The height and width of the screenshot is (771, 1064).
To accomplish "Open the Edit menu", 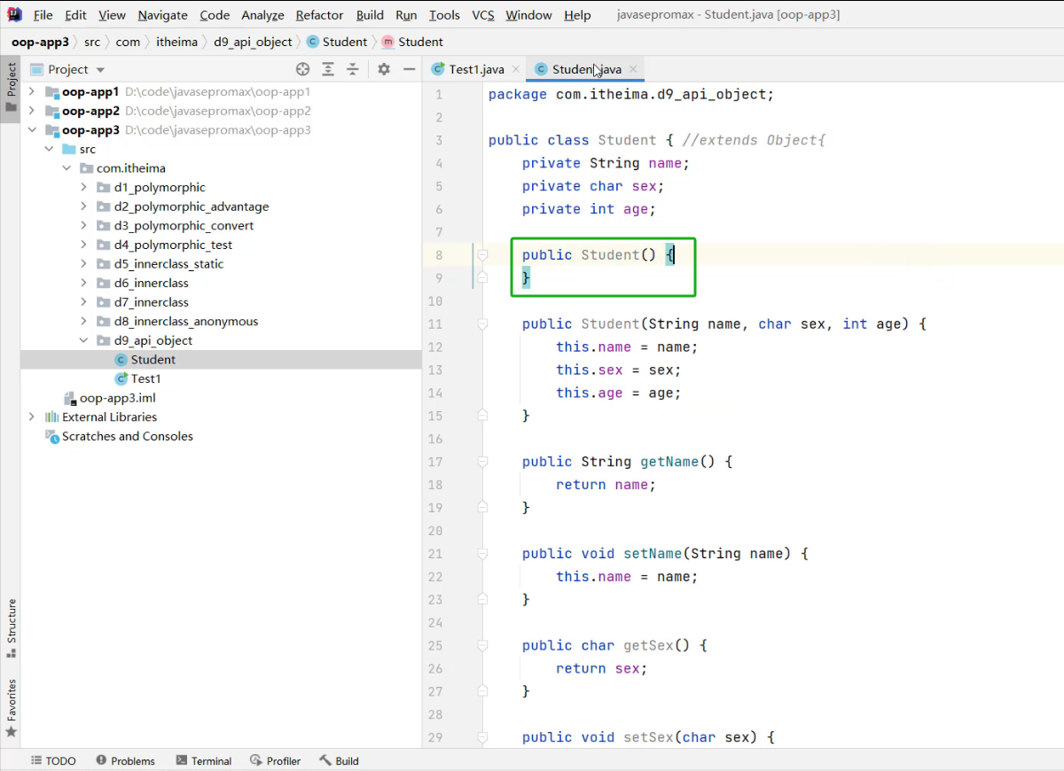I will pyautogui.click(x=76, y=15).
